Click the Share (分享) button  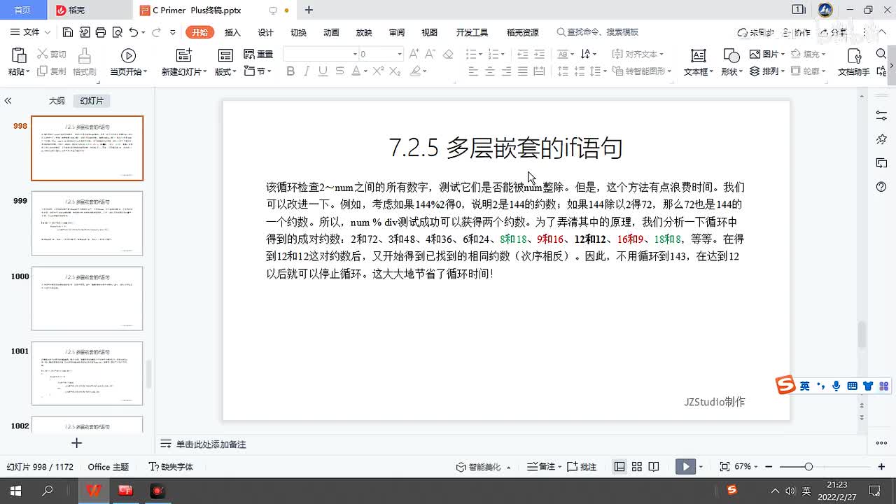point(833,32)
